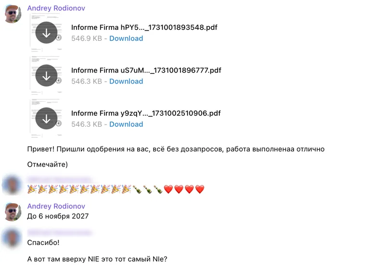This screenshot has width=385, height=269.
Task: Open Andrey Rodionov's avatar at top
Action: click(x=13, y=14)
